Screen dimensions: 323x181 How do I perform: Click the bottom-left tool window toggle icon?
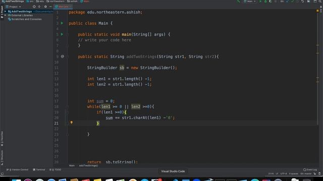tap(2, 174)
